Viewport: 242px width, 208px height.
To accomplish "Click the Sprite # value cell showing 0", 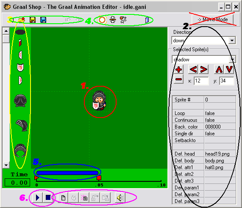I will coord(220,100).
